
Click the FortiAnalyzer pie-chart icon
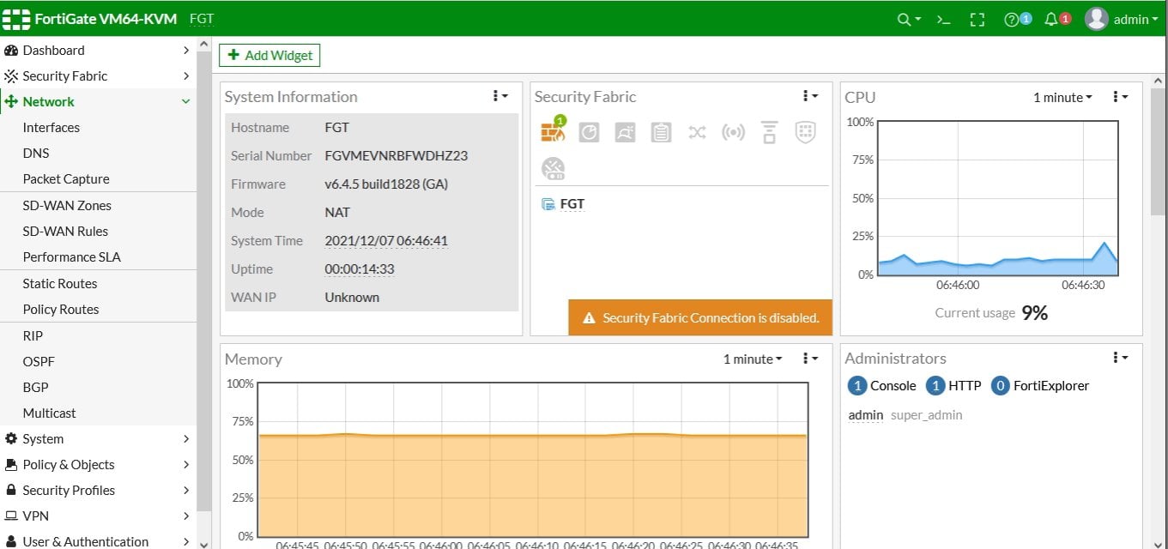click(x=589, y=132)
